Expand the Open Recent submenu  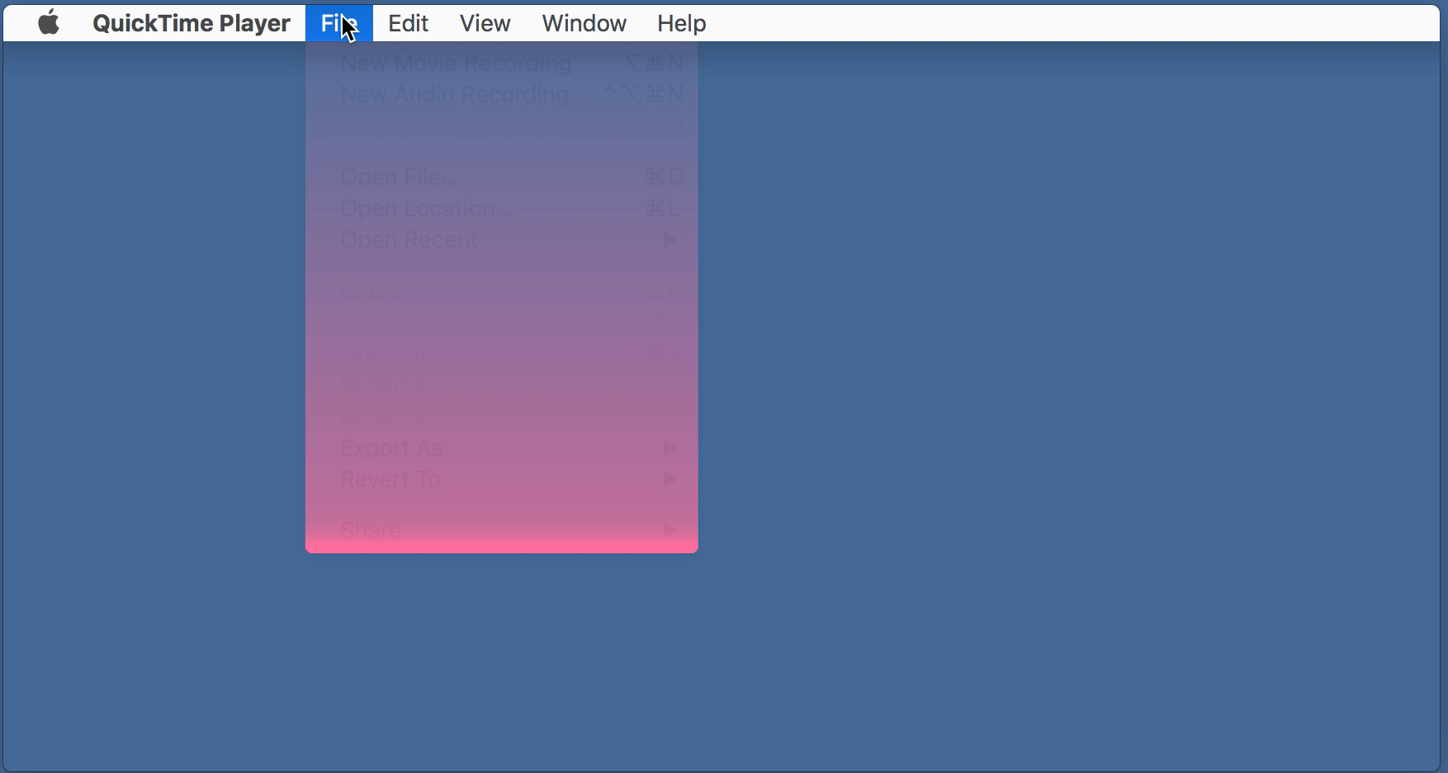point(502,239)
